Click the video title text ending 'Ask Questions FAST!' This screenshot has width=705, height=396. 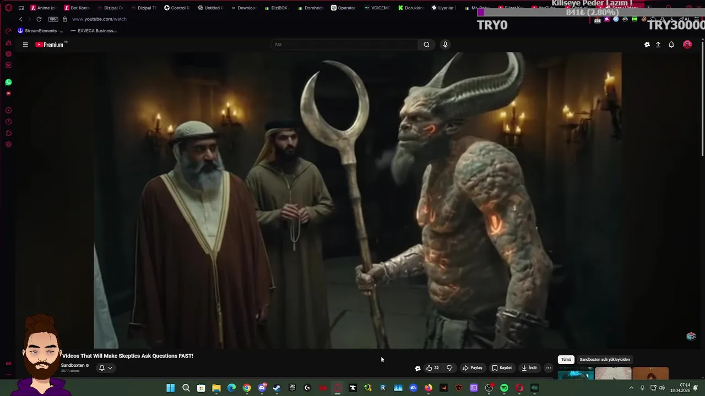(128, 356)
